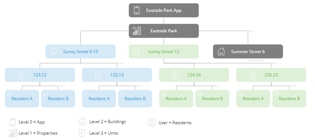315x140 pixels.
Task: Click Resident B text under unit 235.23
Action: pos(289,99)
